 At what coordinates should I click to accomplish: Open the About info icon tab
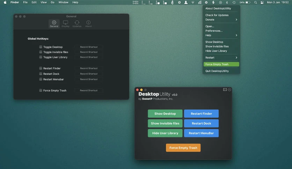click(x=88, y=24)
